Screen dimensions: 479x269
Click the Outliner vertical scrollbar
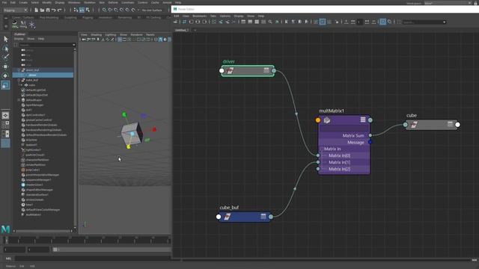click(x=75, y=137)
